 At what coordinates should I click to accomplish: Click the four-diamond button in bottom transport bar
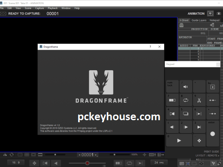pos(34,163)
